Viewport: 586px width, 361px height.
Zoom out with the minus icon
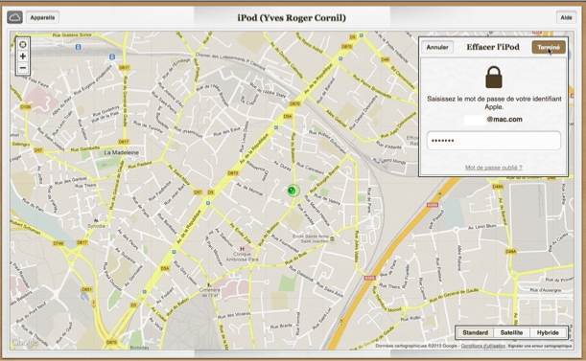click(x=23, y=68)
